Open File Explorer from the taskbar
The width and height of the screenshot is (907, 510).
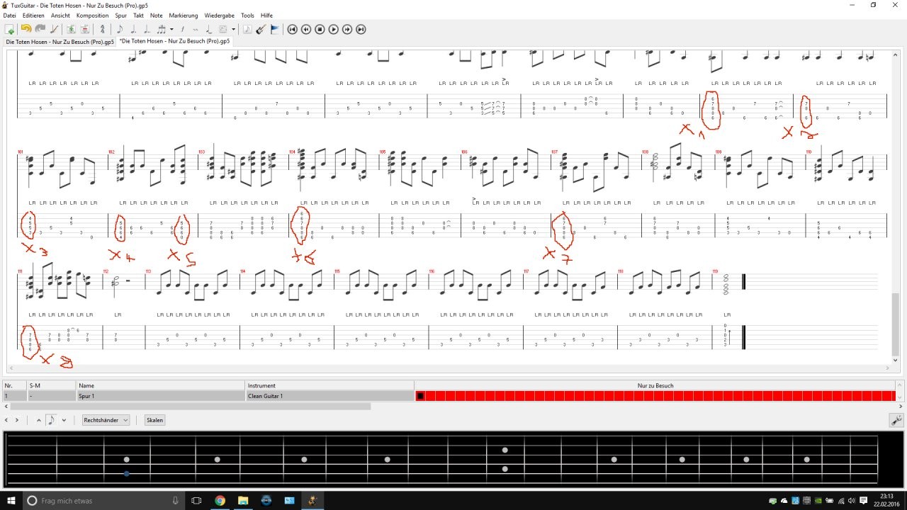243,501
